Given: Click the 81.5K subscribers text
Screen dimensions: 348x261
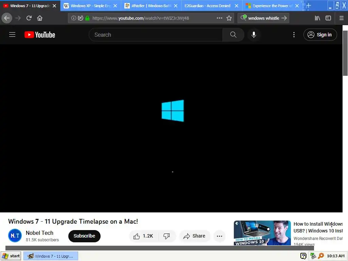Looking at the screenshot, I should click(x=42, y=240).
